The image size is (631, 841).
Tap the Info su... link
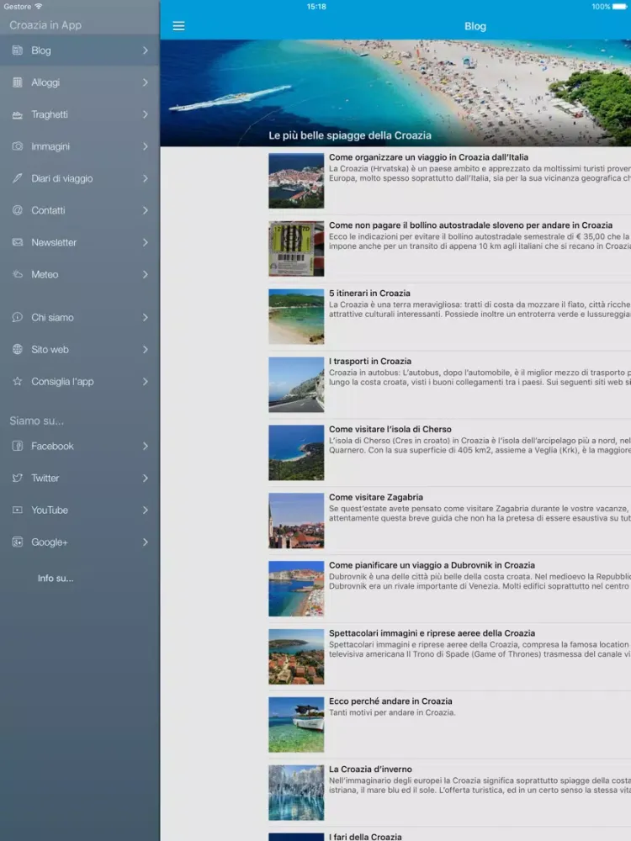click(x=56, y=579)
